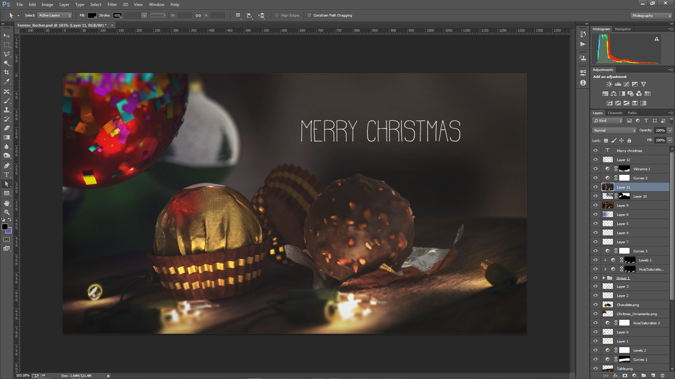The image size is (675, 379).
Task: Click the Stroke color swatch
Action: 117,15
